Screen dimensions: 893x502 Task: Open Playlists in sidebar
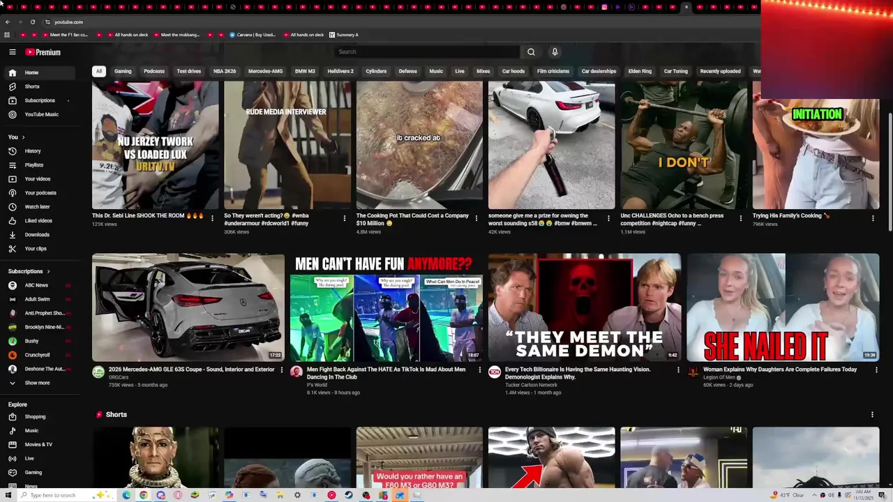38,165
